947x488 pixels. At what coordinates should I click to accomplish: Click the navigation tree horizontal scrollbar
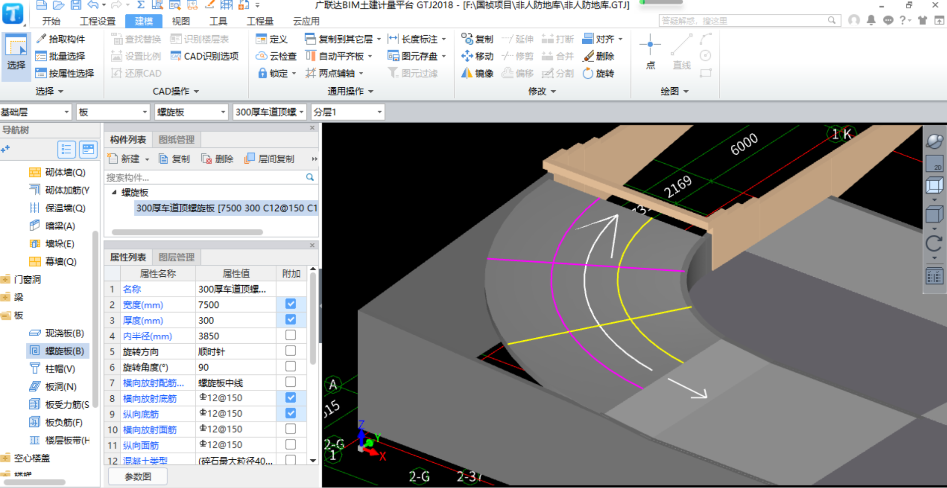click(34, 482)
